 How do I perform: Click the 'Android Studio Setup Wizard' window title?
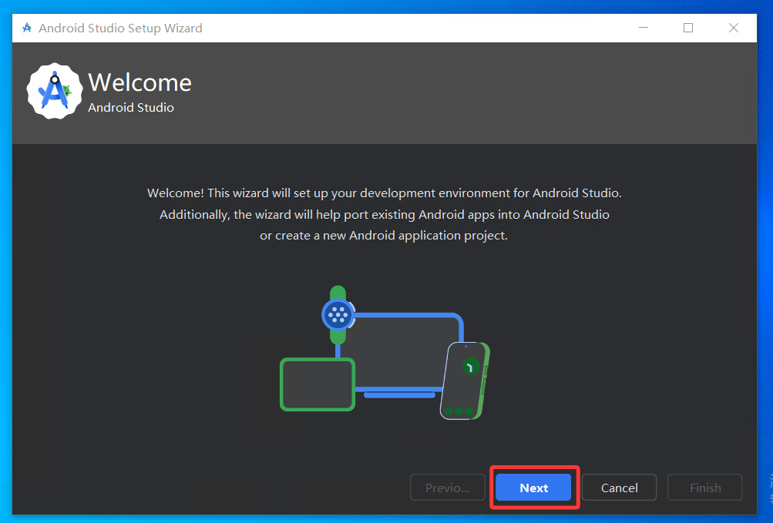point(120,28)
